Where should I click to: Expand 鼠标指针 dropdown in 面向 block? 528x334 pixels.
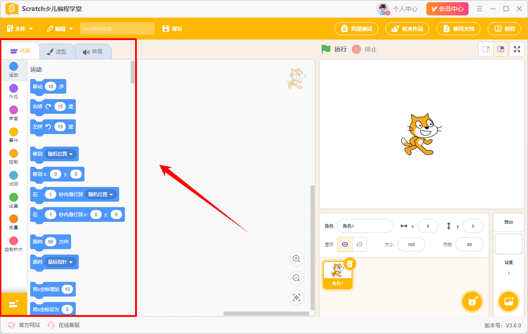(60, 262)
